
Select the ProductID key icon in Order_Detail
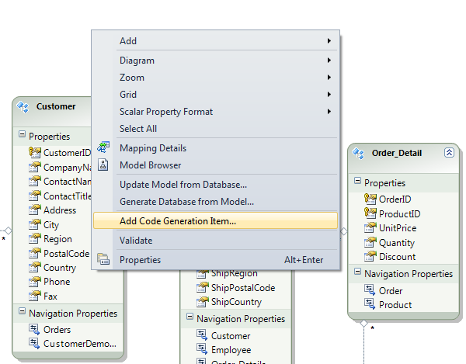click(x=370, y=213)
